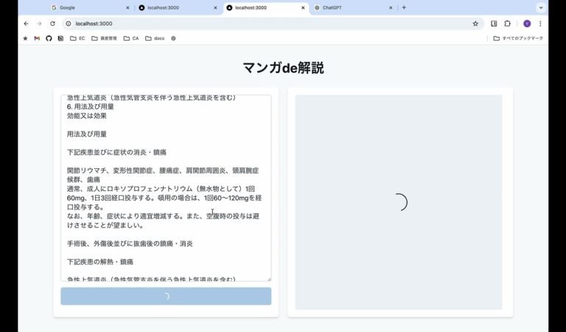The image size is (566, 332).
Task: Click the loading spinner in manga preview
Action: [400, 202]
